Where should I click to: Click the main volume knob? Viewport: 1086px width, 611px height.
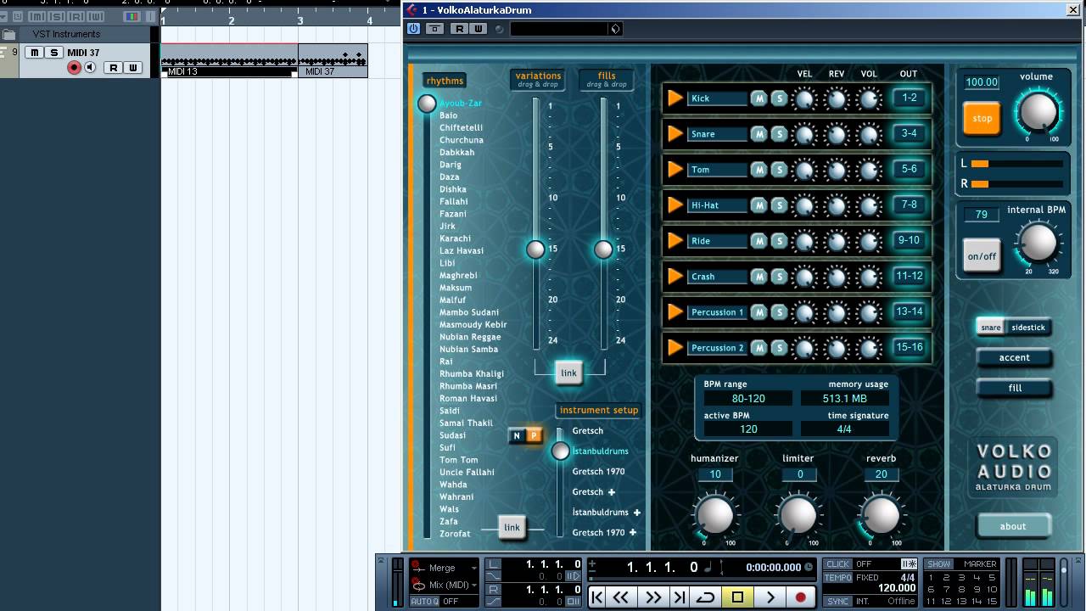point(1038,111)
